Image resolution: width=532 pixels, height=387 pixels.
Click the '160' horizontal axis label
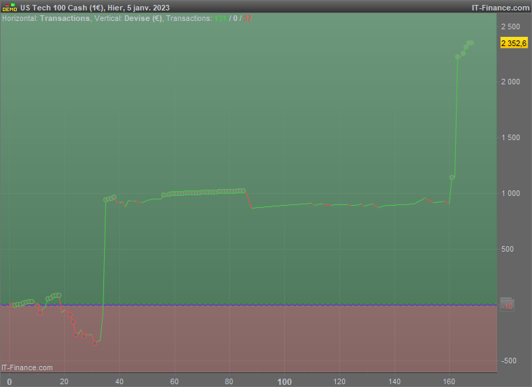tap(449, 381)
